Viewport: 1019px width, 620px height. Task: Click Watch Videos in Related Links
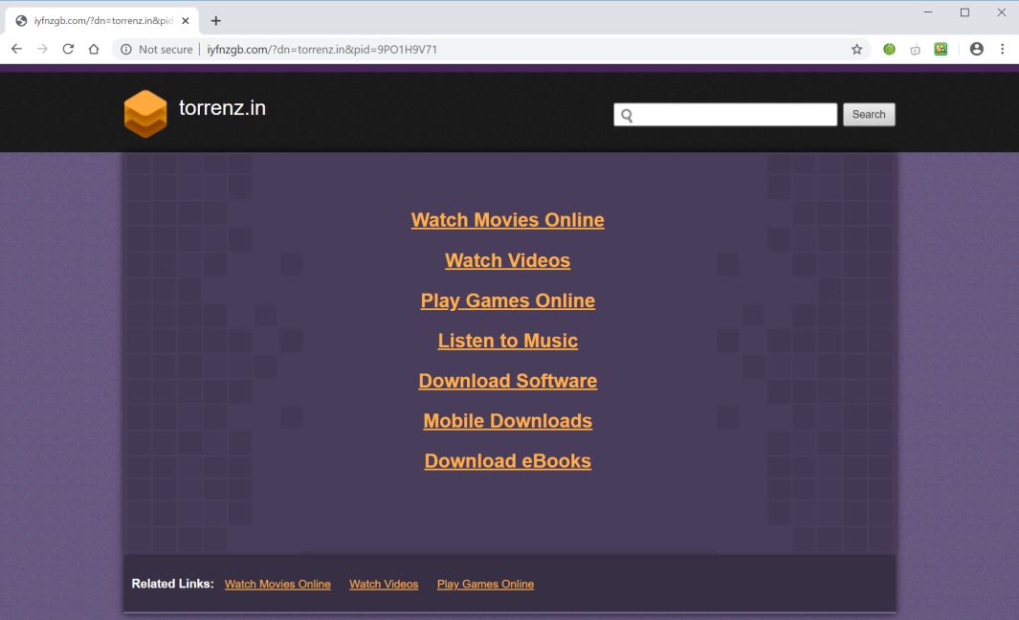pyautogui.click(x=384, y=585)
